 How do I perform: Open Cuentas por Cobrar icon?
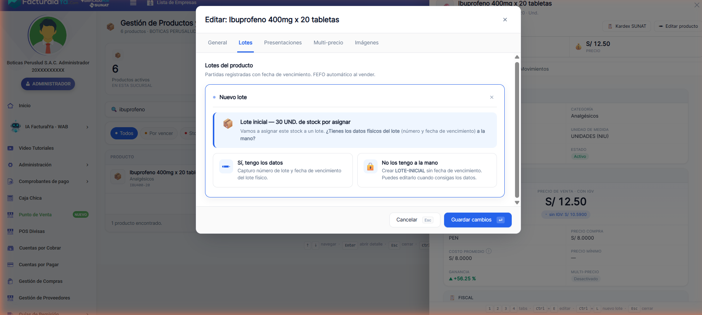(10, 248)
